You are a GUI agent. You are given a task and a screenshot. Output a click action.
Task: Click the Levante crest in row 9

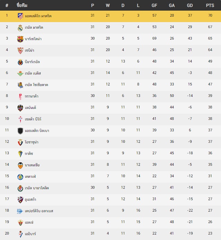[x=20, y=108]
